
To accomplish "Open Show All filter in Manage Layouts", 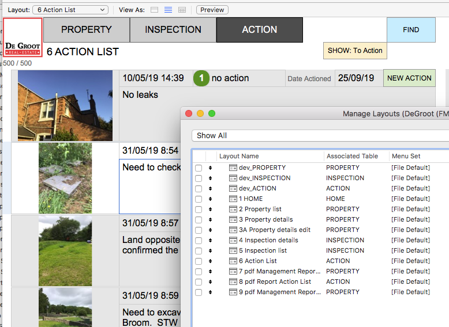I will tap(320, 136).
